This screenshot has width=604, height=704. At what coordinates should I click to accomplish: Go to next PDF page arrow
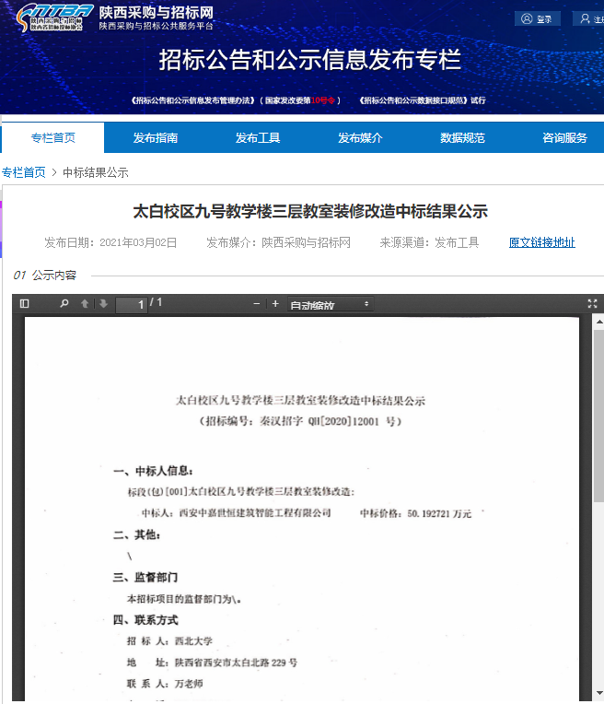point(104,303)
